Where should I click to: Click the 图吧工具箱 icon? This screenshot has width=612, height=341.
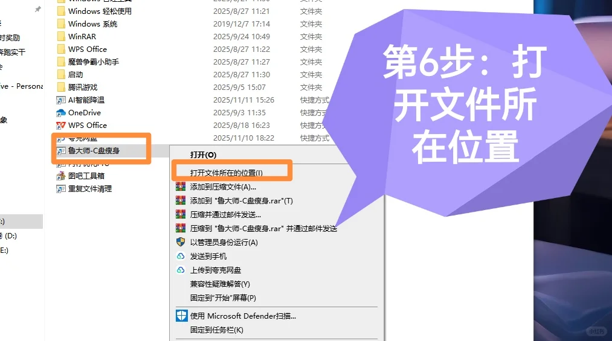61,176
